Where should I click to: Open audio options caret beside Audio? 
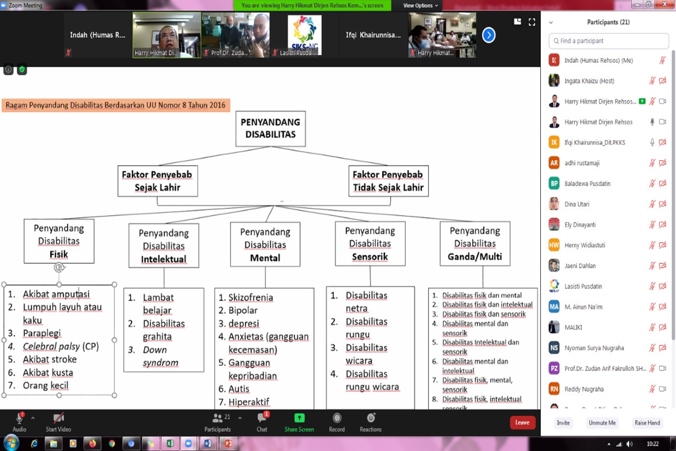pyautogui.click(x=33, y=418)
